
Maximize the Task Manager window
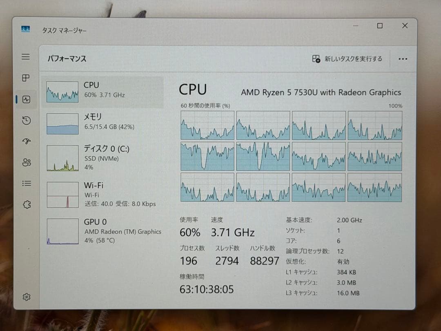[x=380, y=26]
